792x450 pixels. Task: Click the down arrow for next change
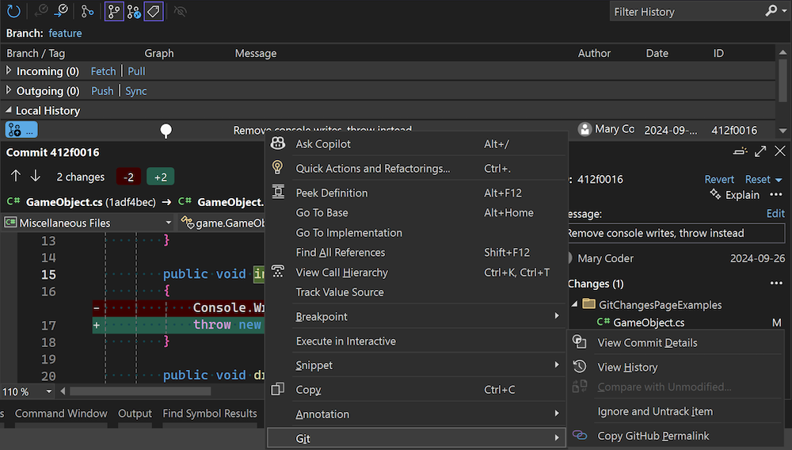pyautogui.click(x=35, y=177)
